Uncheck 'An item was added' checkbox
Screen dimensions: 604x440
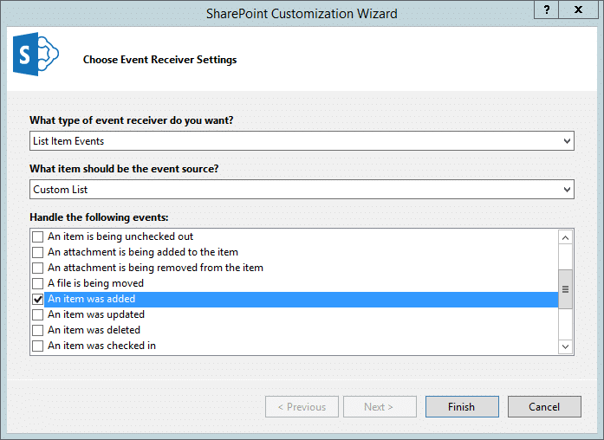(x=38, y=299)
